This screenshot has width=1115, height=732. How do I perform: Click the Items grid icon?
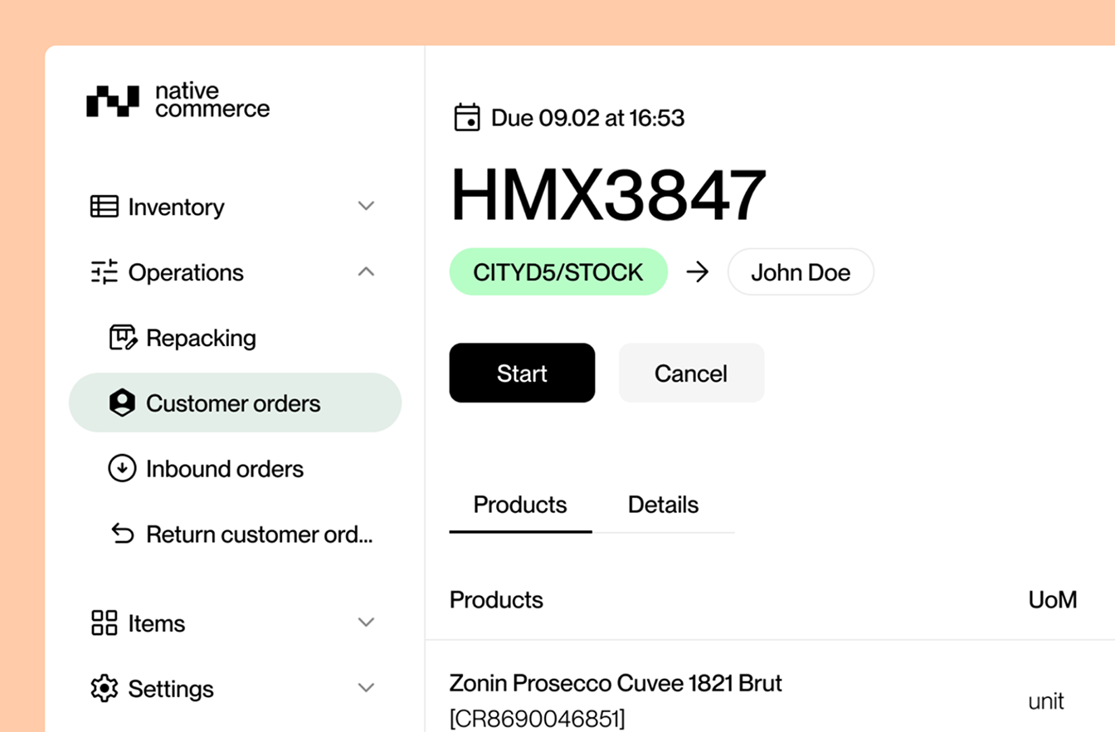[x=105, y=622]
